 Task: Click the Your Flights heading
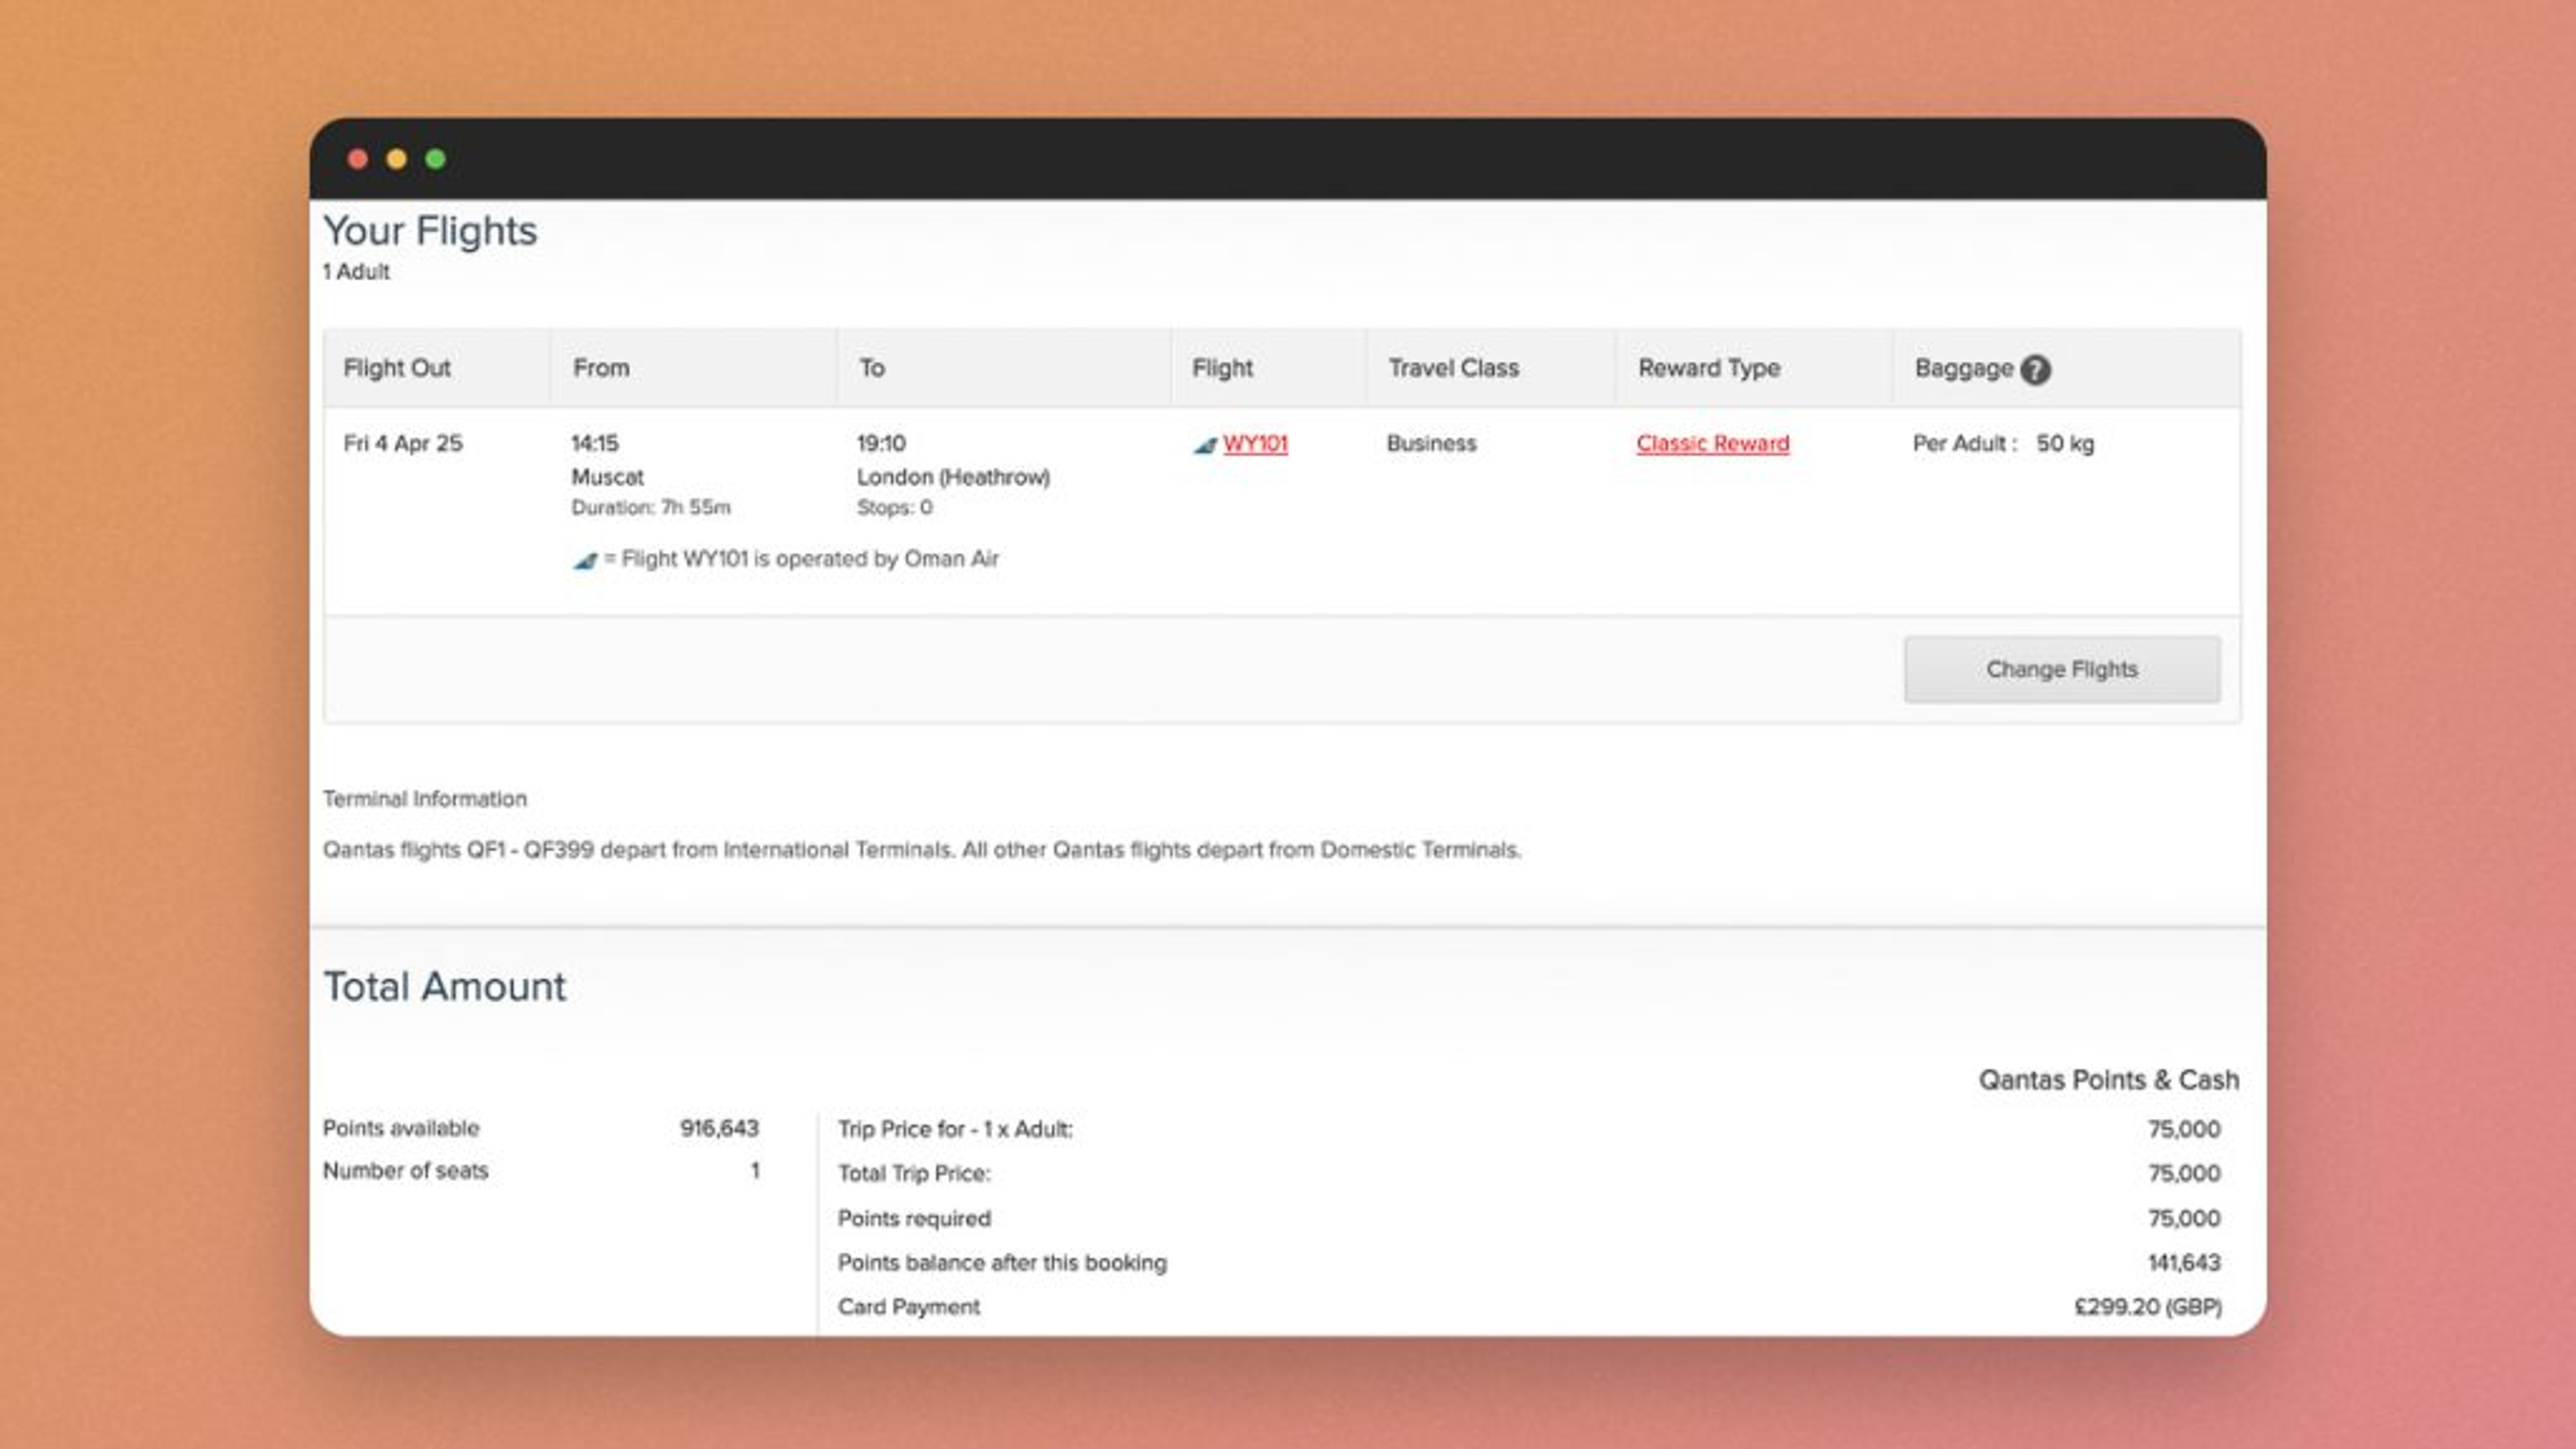[x=430, y=231]
